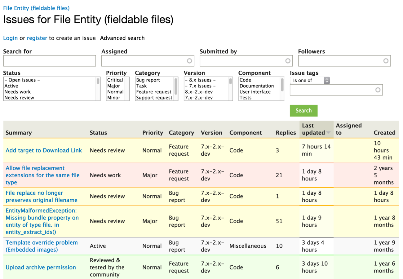Select 'Critical' in Priority list
Screen dimensions: 403x279
click(115, 80)
